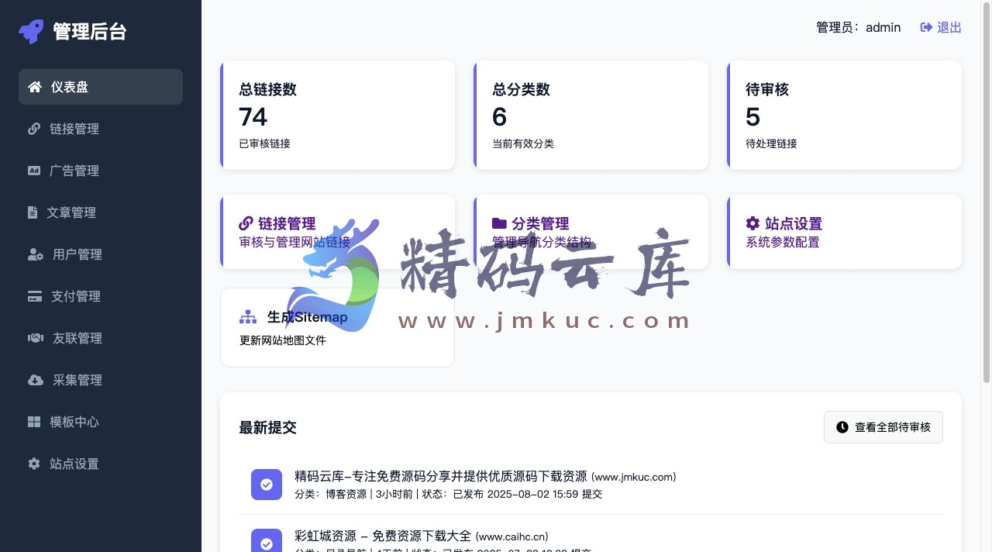Click the credit card icon beside 支付管理
This screenshot has width=992, height=552.
pyautogui.click(x=35, y=296)
